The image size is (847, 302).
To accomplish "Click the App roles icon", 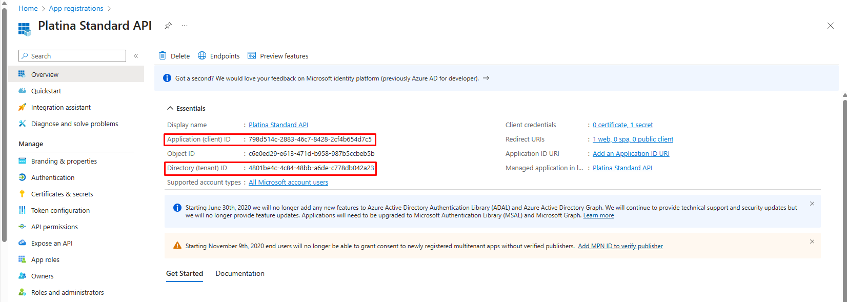I will click(22, 259).
